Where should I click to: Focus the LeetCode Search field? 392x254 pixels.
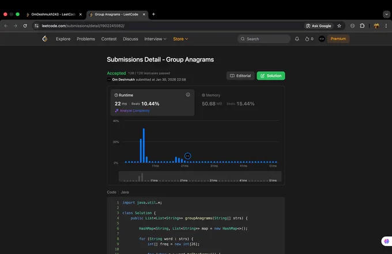coord(264,39)
